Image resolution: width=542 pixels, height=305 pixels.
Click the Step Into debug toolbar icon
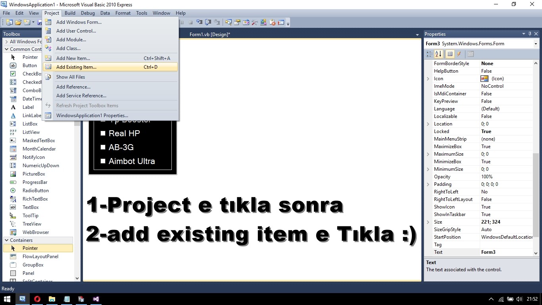pyautogui.click(x=200, y=23)
